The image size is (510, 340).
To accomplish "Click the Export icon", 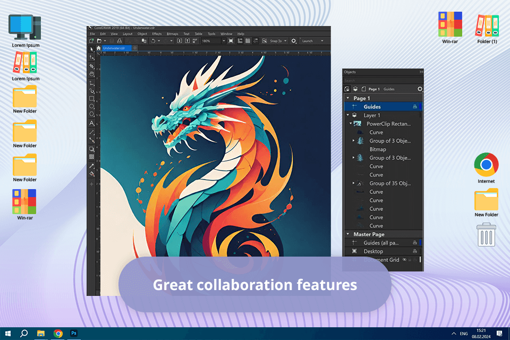I will point(188,41).
